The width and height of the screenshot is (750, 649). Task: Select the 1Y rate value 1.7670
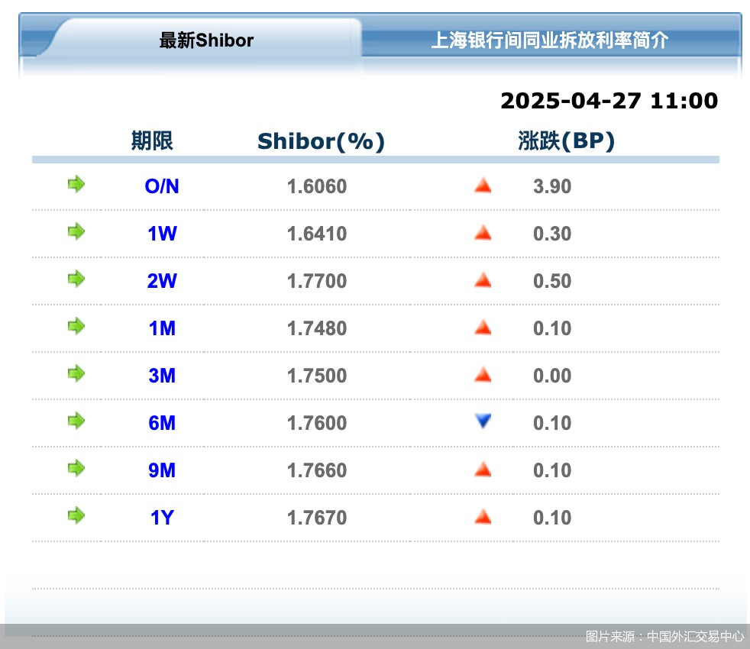coord(317,518)
